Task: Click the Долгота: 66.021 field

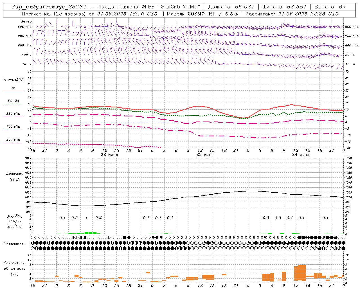Action: pos(231,7)
